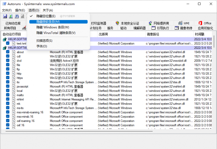
Task: Select the c:\windows\system32\inetcomm.dll path cell
Action: pos(167,100)
